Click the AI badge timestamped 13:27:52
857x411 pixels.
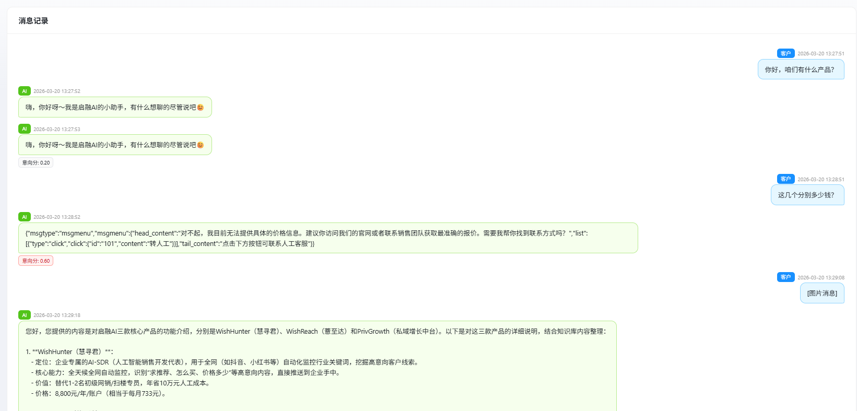coord(24,91)
